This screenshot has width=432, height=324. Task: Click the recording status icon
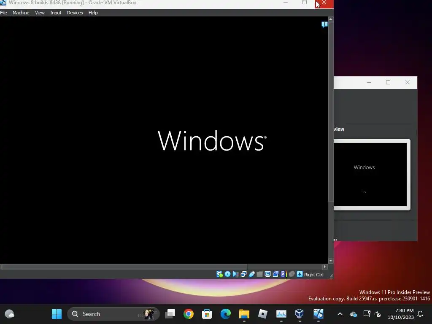(275, 274)
